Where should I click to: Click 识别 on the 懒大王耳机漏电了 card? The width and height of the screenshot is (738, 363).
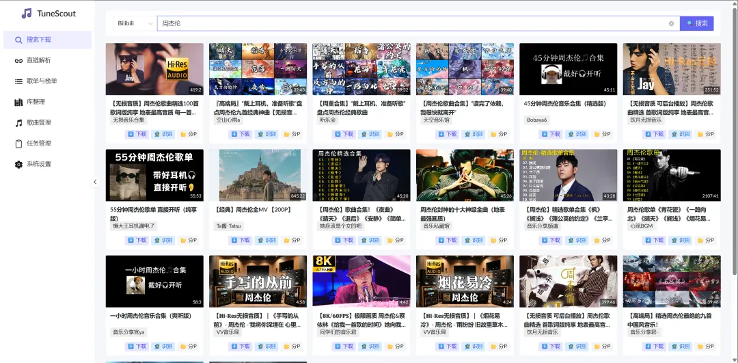pyautogui.click(x=163, y=240)
